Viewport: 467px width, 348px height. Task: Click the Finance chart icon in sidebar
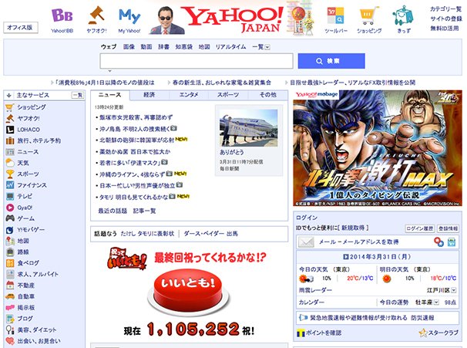pyautogui.click(x=10, y=185)
